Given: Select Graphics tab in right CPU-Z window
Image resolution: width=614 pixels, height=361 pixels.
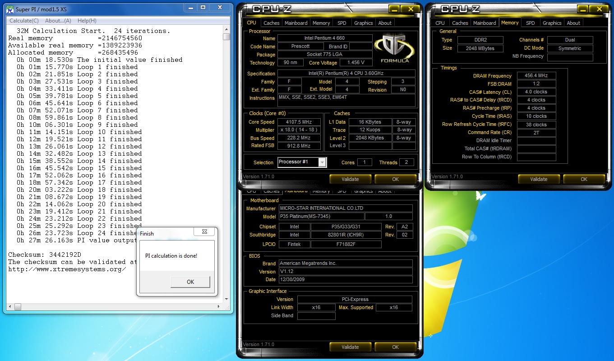Looking at the screenshot, I should point(552,23).
